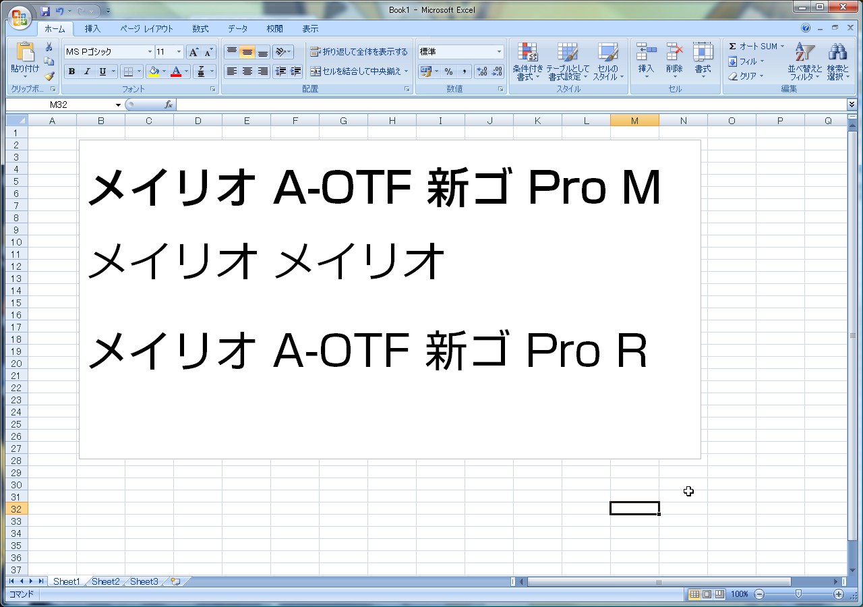
Task: Select column M header
Action: [634, 121]
